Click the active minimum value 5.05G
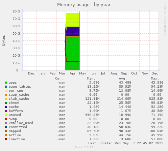This screenshot has height=151, width=168. tap(94, 135)
